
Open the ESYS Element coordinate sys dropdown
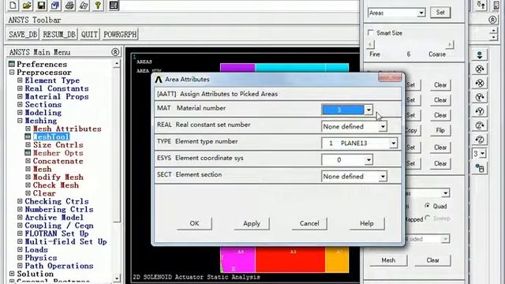(368, 159)
